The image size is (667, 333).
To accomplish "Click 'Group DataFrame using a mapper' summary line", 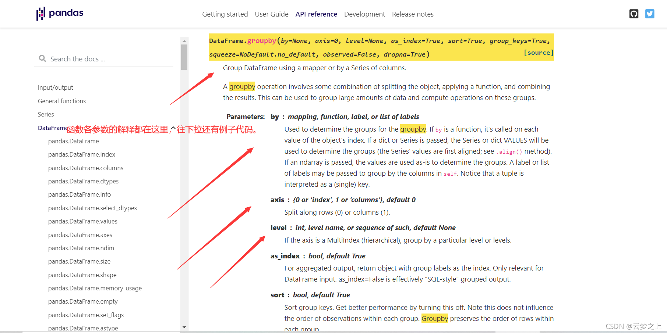I will [x=314, y=68].
